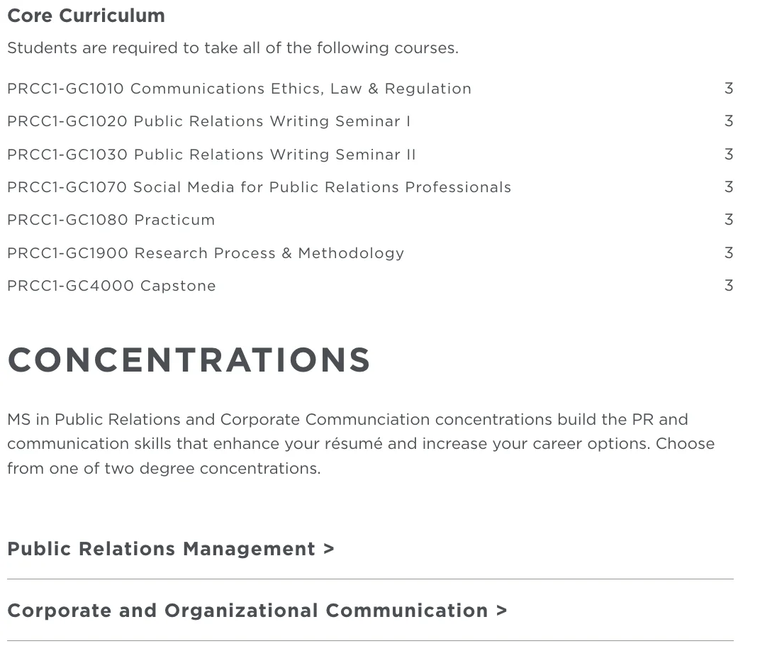
Task: Open PRCC1-GC1030 Public Relations Writing Seminar II
Action: click(211, 155)
